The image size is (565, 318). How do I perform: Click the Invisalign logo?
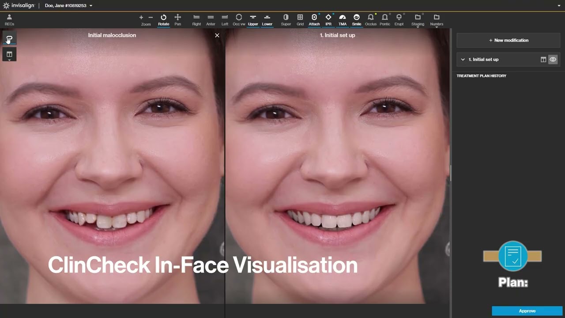(x=19, y=6)
